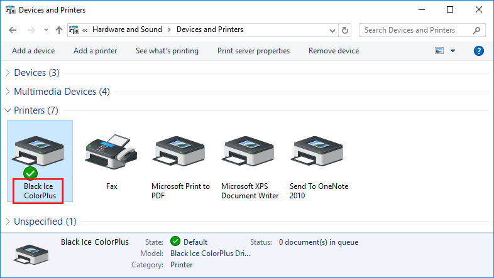The image size is (494, 278).
Task: Select Microsoft XPS Document Writer printer
Action: [250, 151]
